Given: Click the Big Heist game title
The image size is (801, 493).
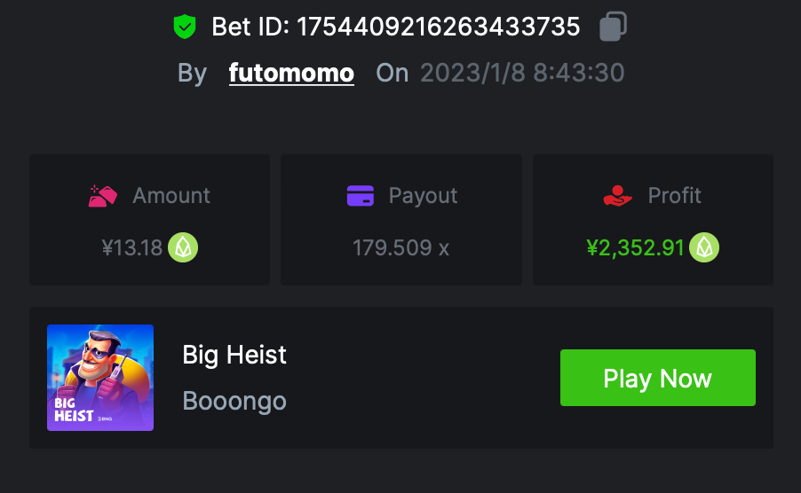Looking at the screenshot, I should (234, 356).
